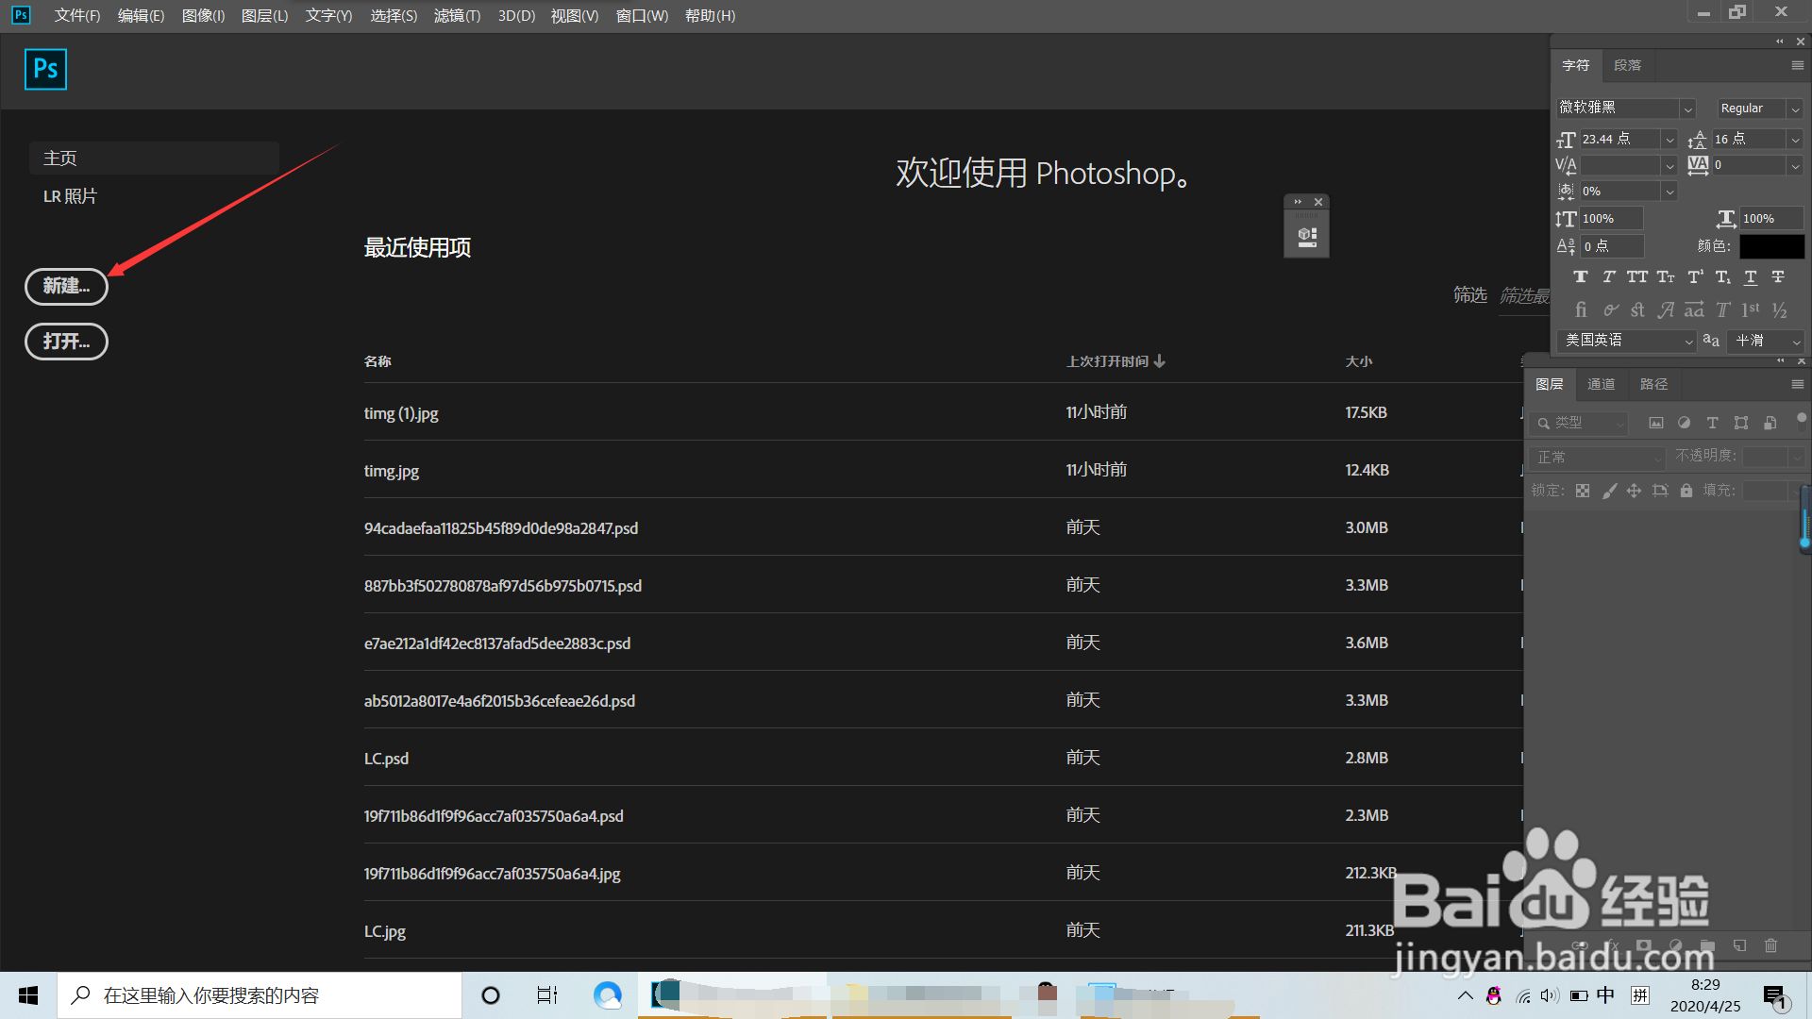Select 主页 in the sidebar
Image resolution: width=1812 pixels, height=1019 pixels.
pos(154,158)
